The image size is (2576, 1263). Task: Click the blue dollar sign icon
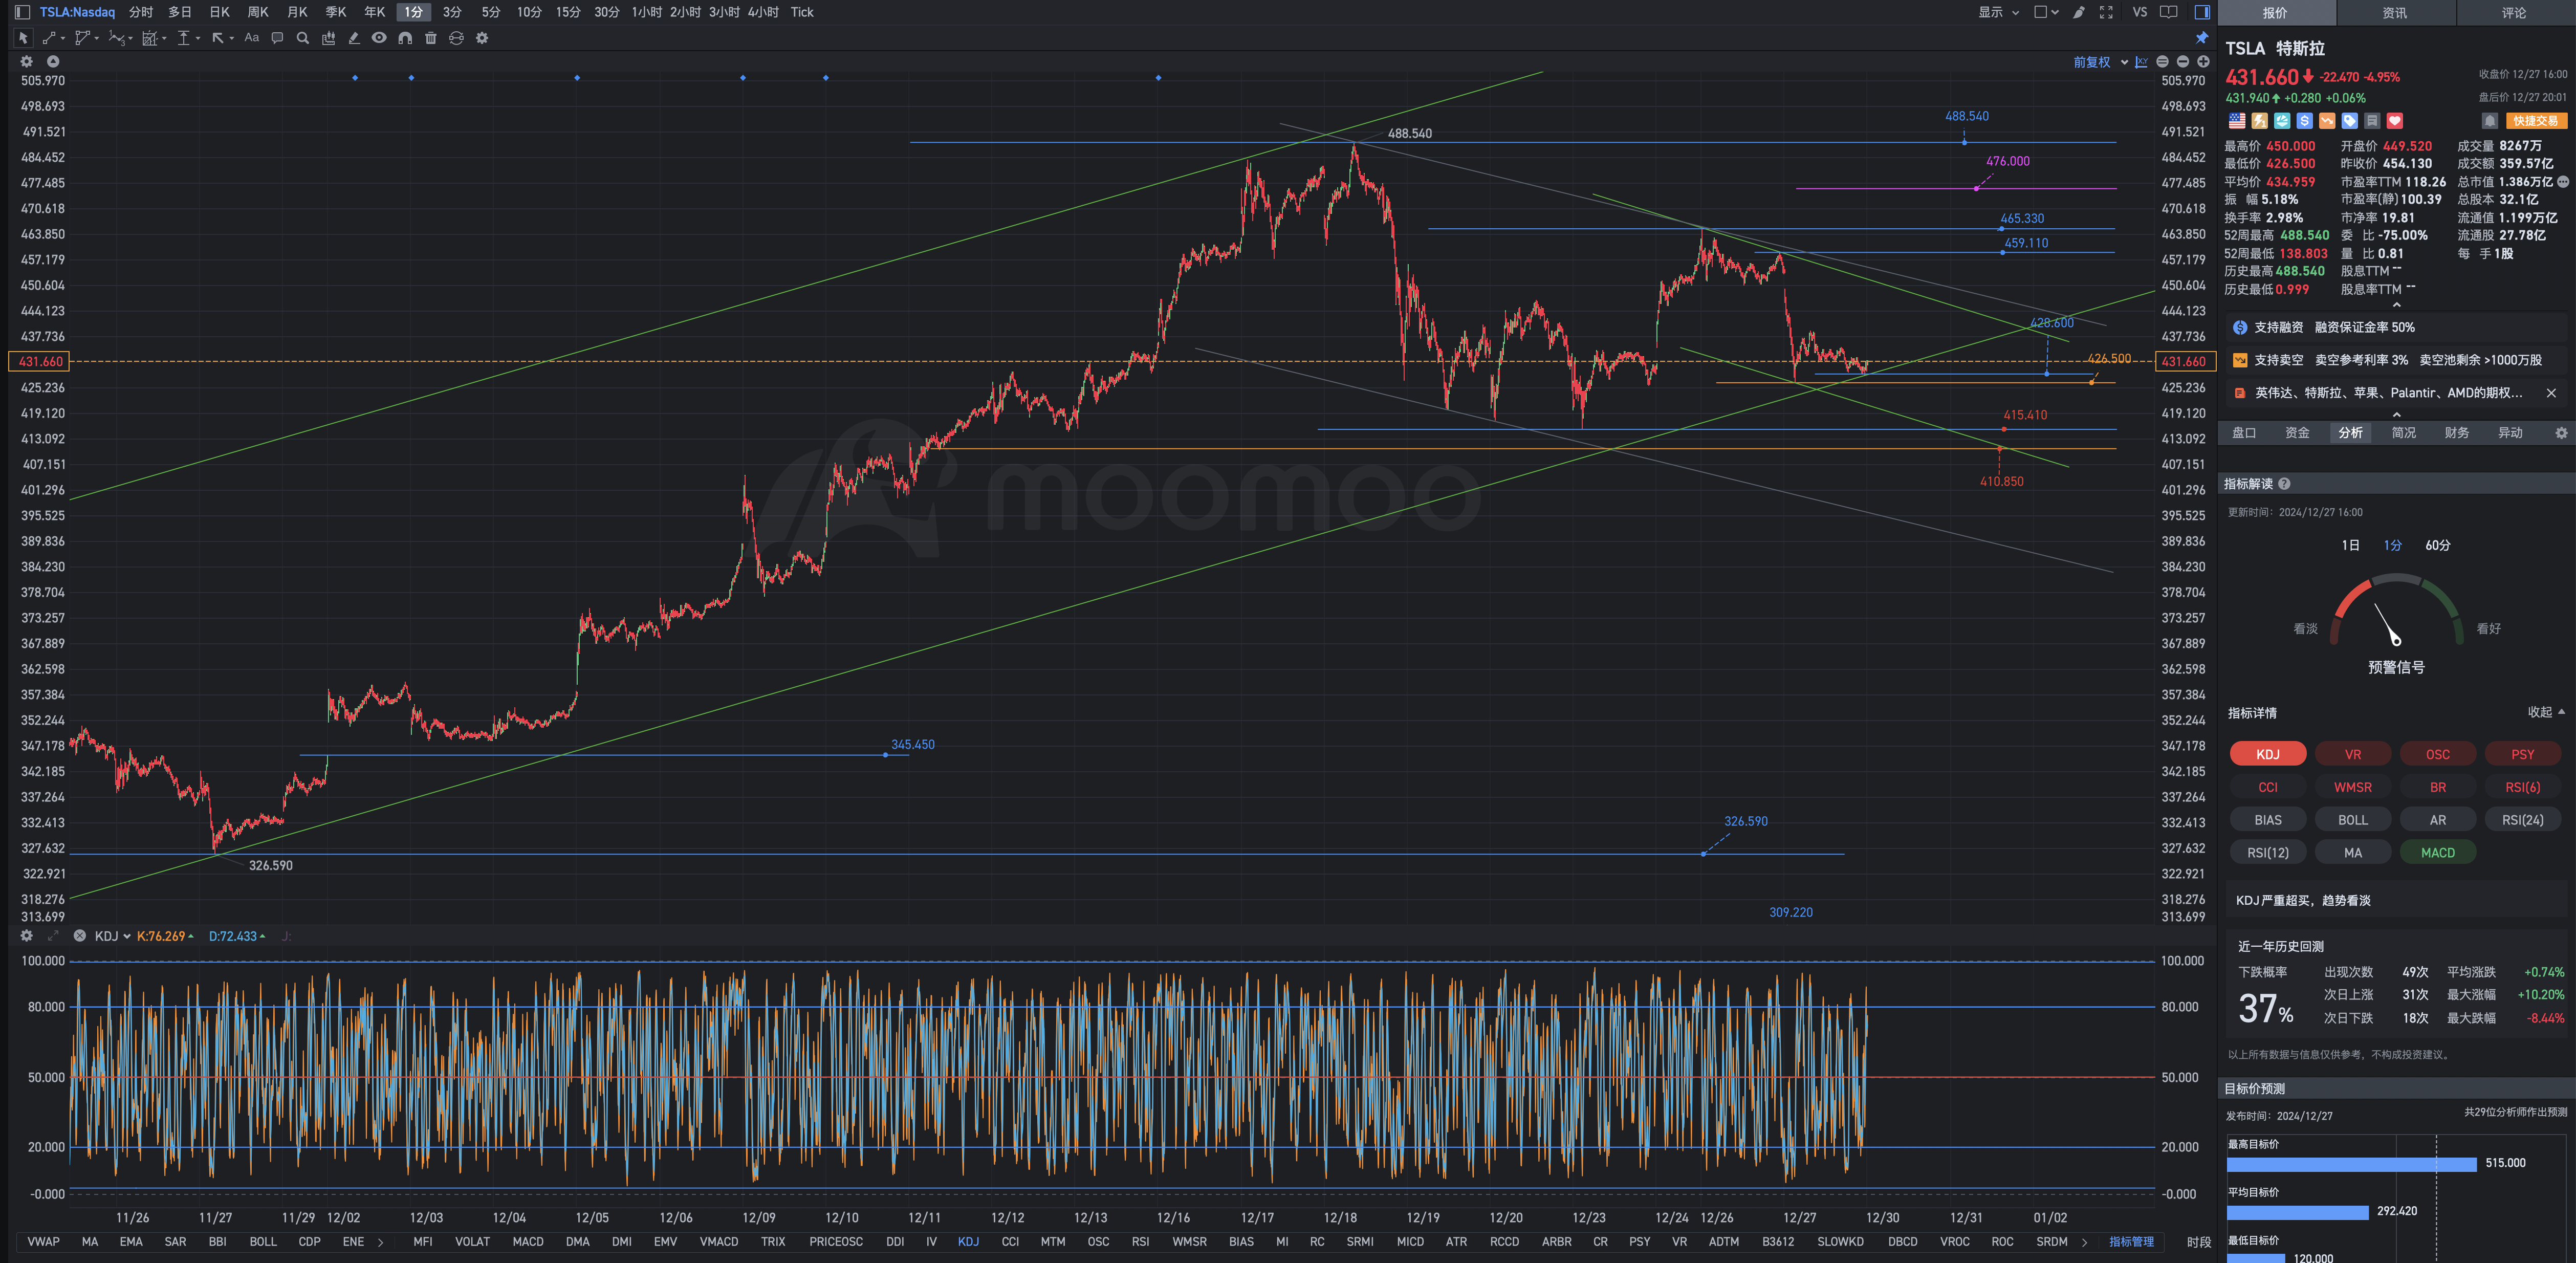2304,121
